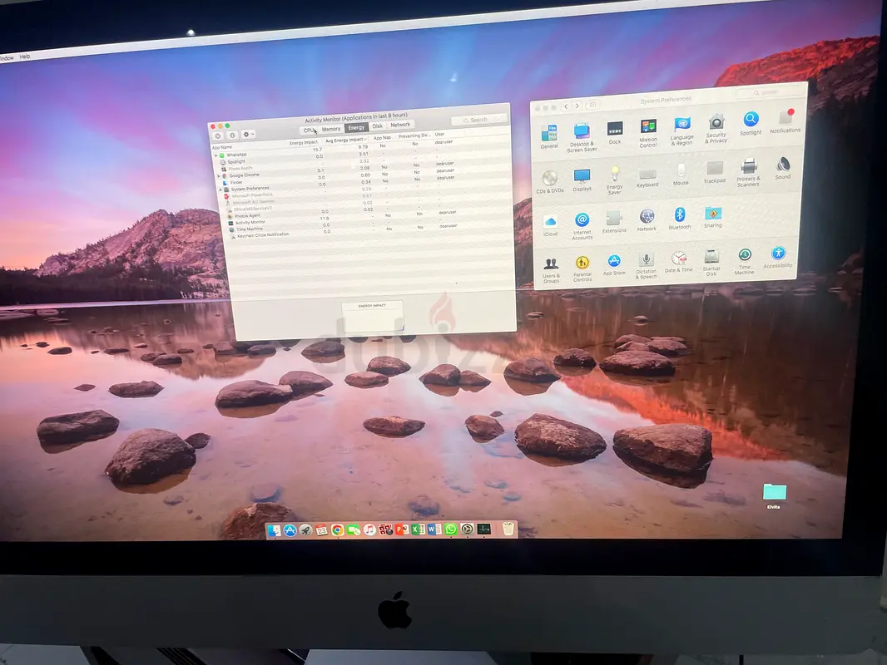Open gear action dropdown in Activity Monitor
The width and height of the screenshot is (887, 665).
click(x=248, y=135)
